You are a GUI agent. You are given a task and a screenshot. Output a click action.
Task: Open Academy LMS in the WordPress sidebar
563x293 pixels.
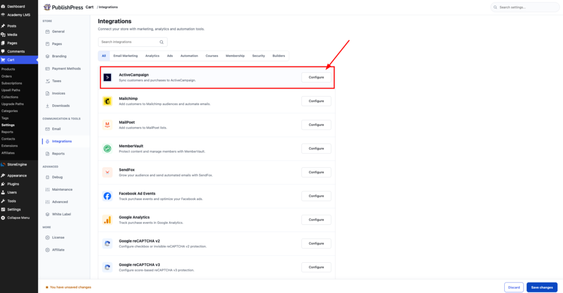pos(19,15)
